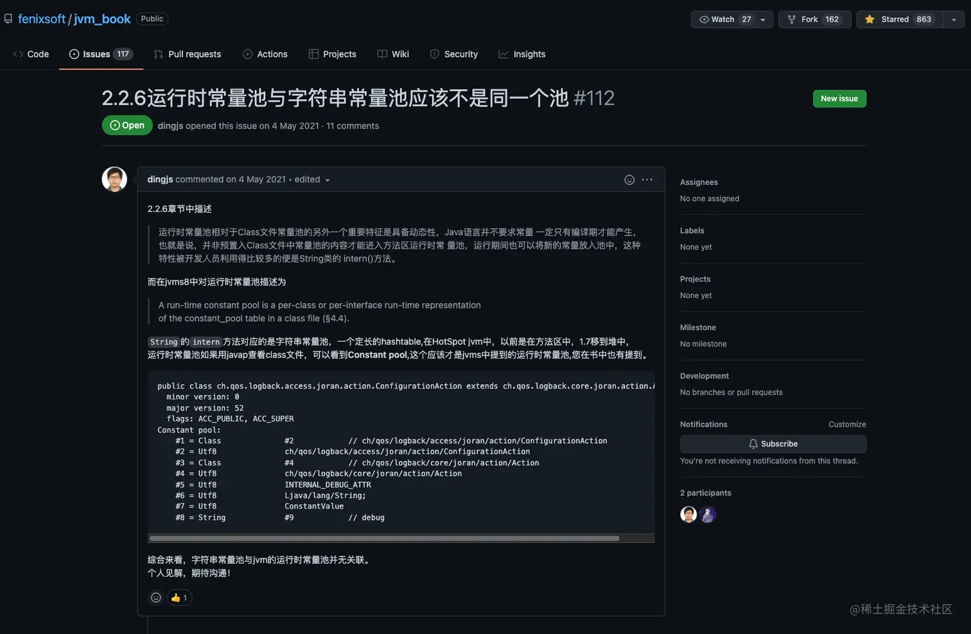Click the Actions play icon
971x634 pixels.
click(247, 54)
